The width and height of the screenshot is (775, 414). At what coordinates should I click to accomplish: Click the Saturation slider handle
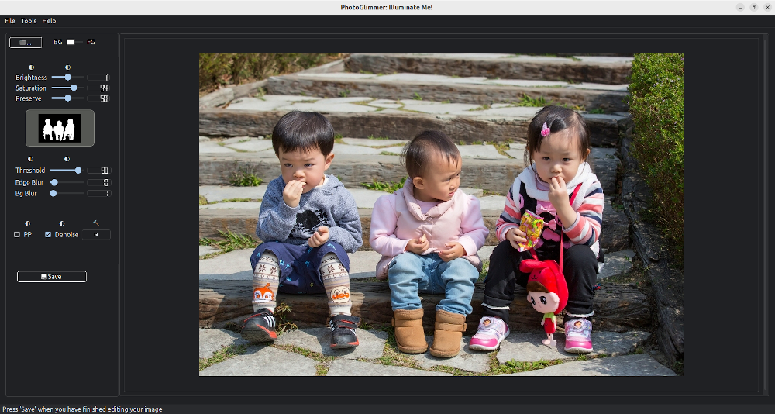[x=74, y=88]
